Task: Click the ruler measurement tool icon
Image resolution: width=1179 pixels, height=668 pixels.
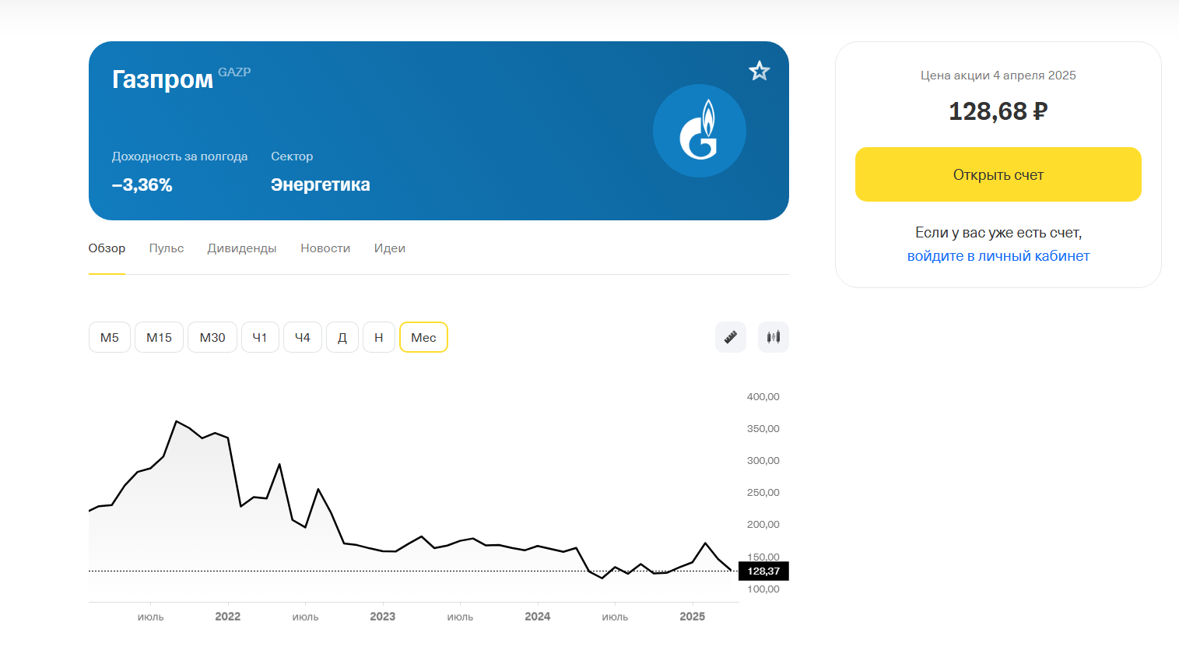Action: click(731, 337)
